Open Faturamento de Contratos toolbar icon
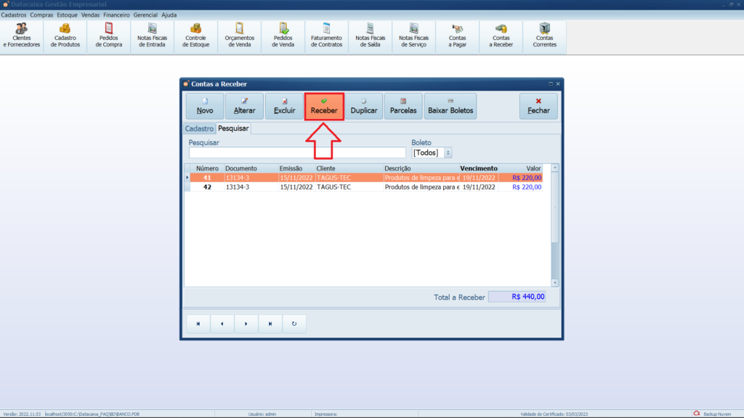The image size is (744, 418). pos(326,36)
